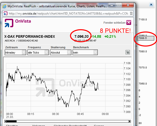Click the blue X close button in background window
Image resolution: width=157 pixels, height=126 pixels.
point(151,5)
